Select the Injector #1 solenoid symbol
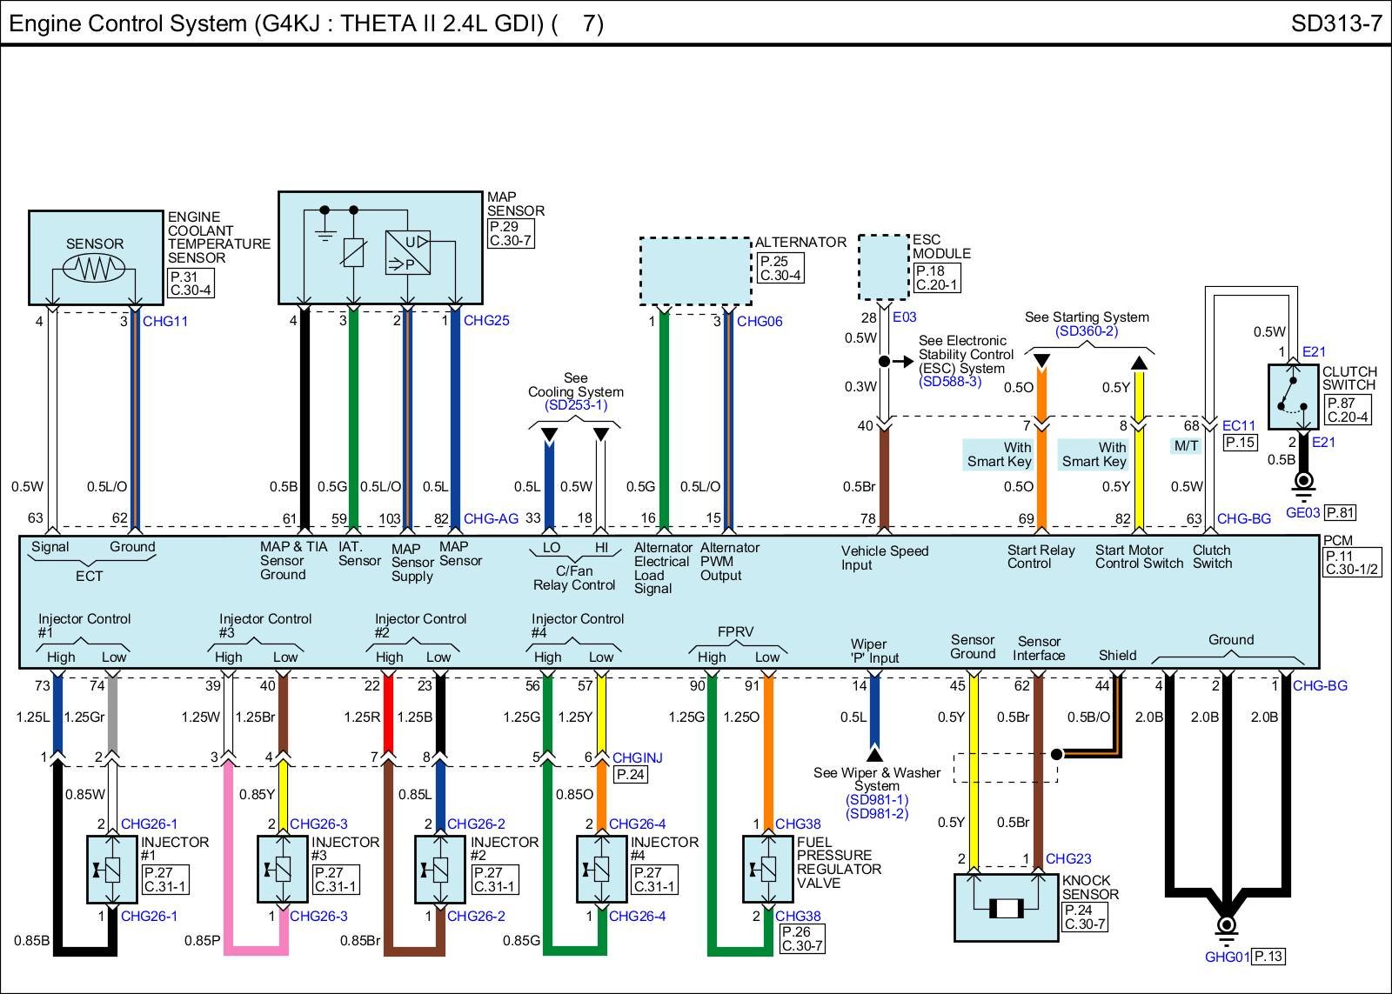The width and height of the screenshot is (1392, 994). (113, 869)
